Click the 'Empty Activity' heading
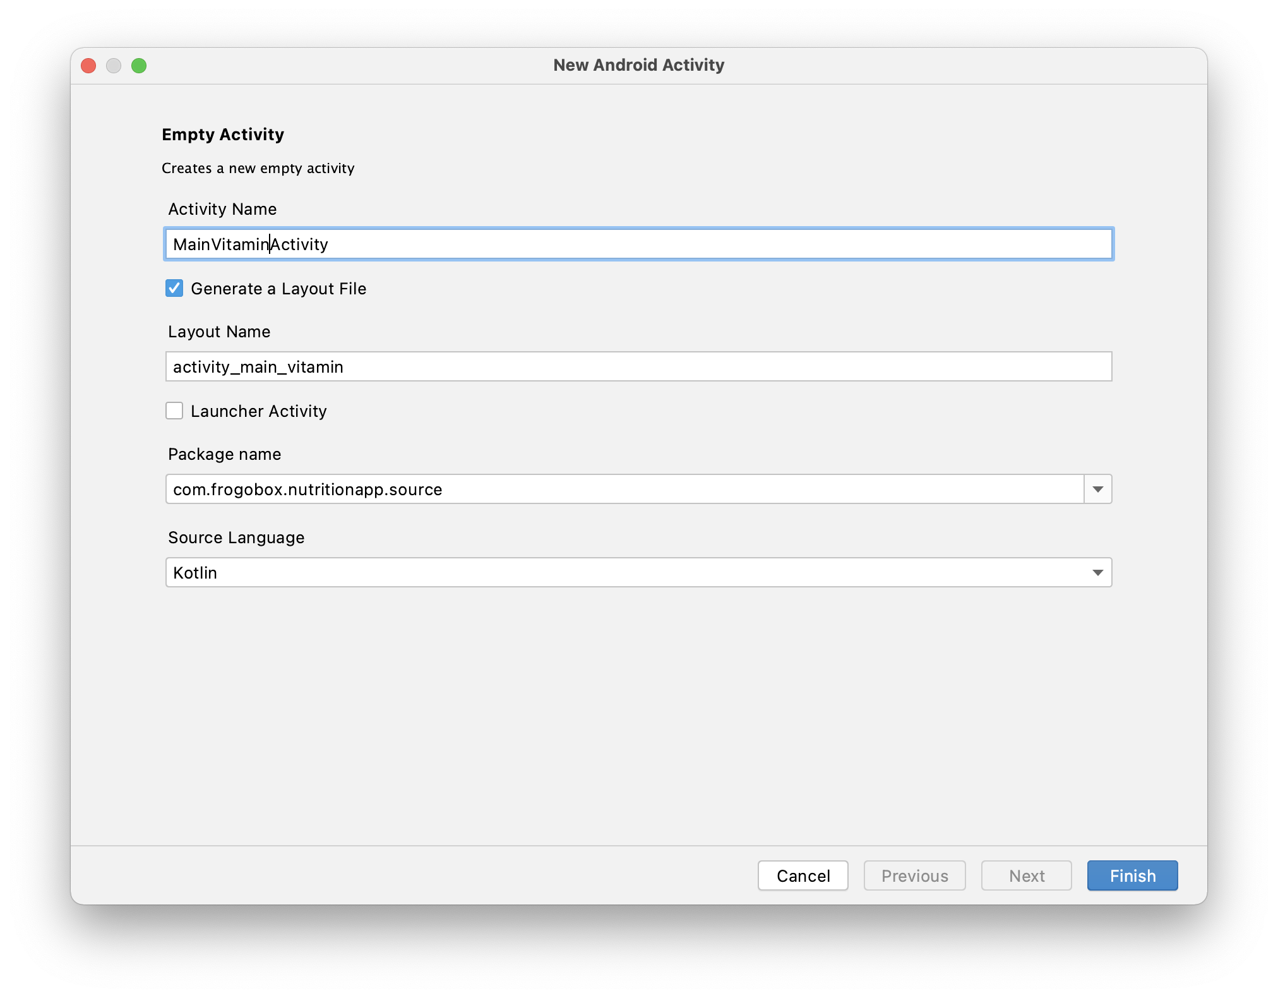Screen dimensions: 1278x998 point(223,135)
